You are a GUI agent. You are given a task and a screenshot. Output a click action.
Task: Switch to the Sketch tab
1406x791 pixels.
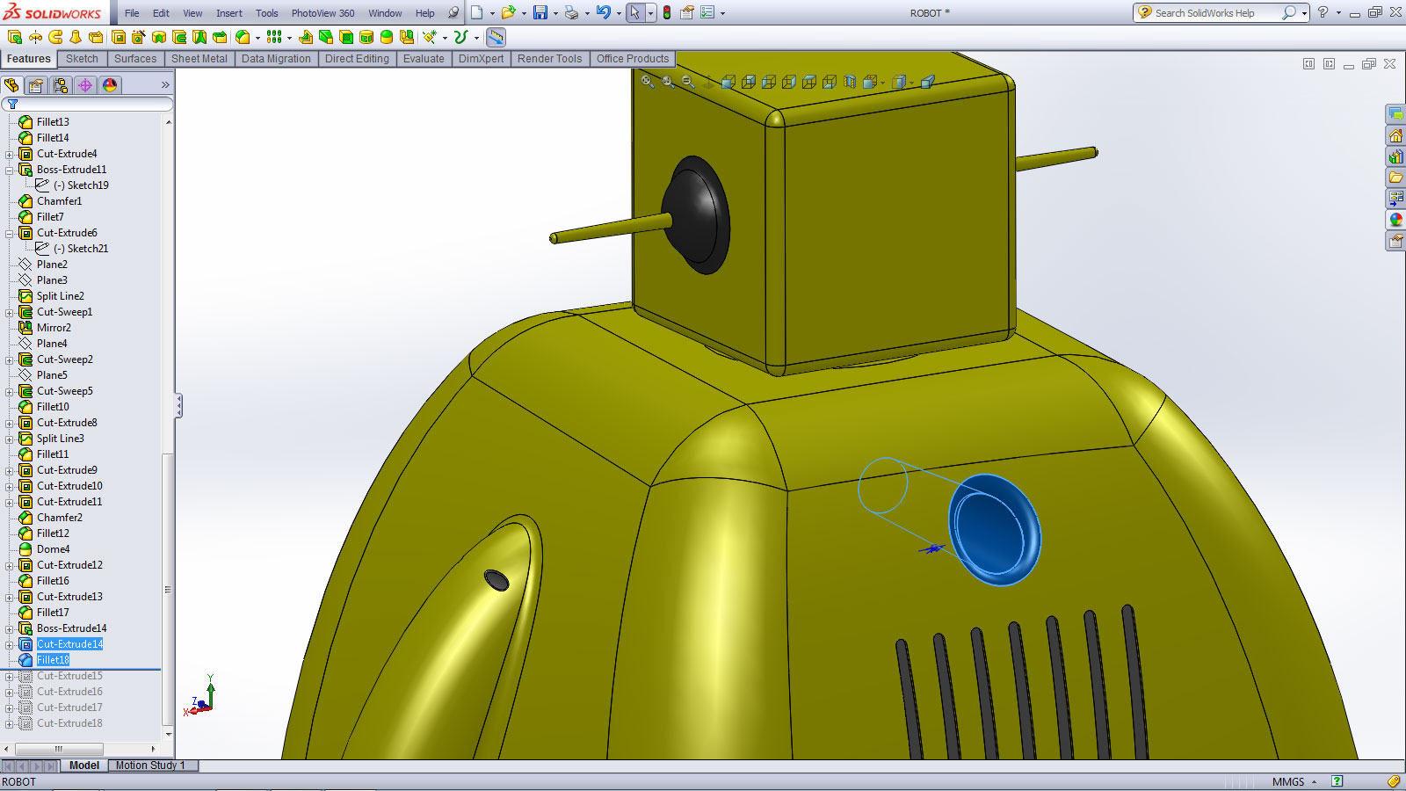click(x=82, y=59)
